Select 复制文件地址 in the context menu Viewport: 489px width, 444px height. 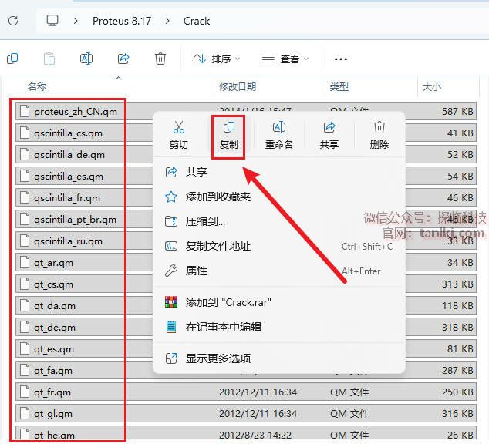tap(279, 246)
